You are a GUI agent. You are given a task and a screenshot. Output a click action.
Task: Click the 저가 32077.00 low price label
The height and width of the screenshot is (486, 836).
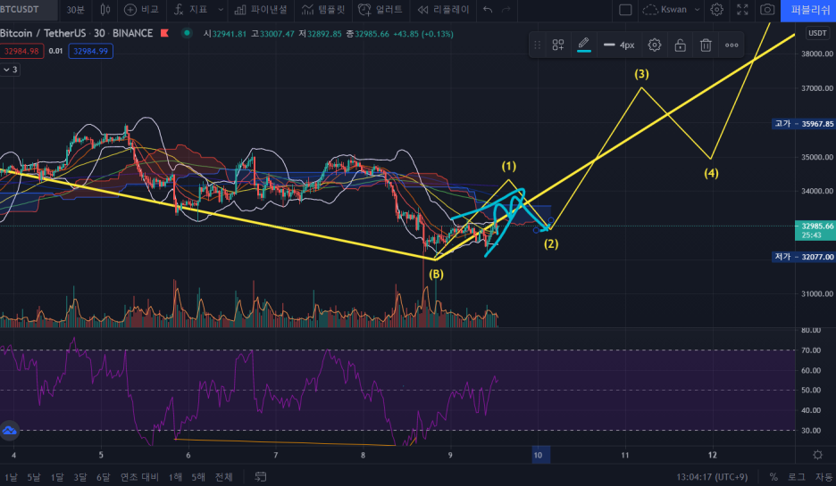pos(804,257)
